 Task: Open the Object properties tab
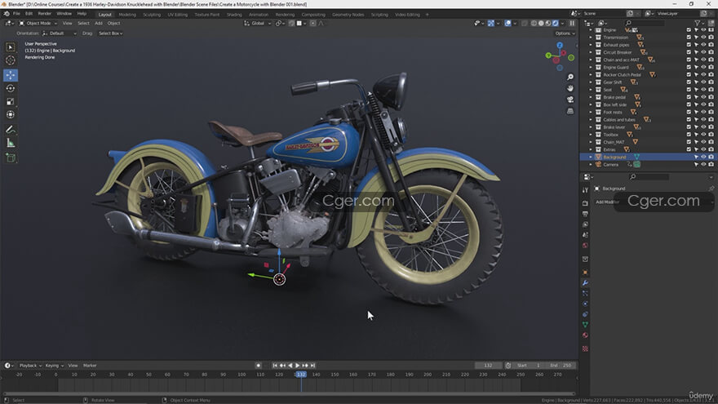(x=585, y=272)
